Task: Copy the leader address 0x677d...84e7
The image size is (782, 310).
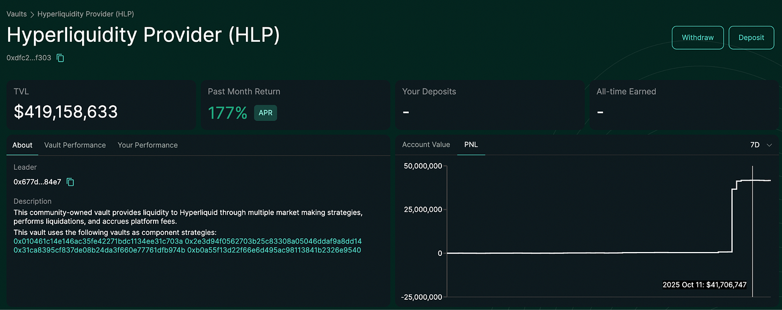Action: point(70,182)
